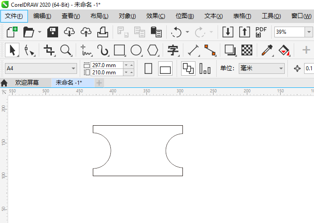The width and height of the screenshot is (314, 223).
Task: Select the Crop tool
Action: [x=49, y=50]
